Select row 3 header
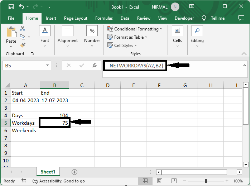251x186 pixels. (x=6, y=108)
